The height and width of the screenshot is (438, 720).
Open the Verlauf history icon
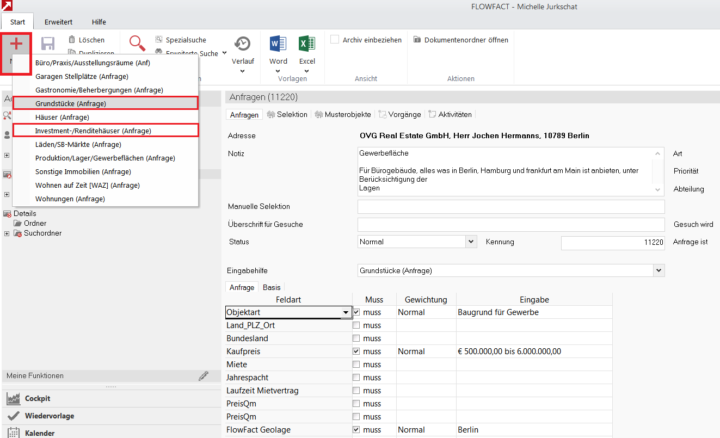pos(242,44)
